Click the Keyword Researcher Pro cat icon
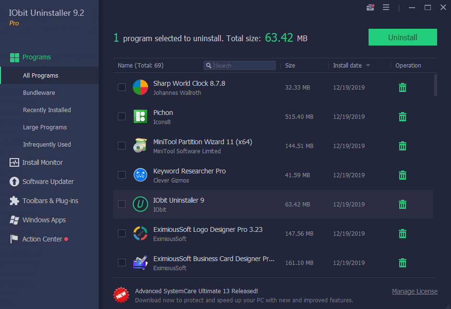 click(x=140, y=175)
